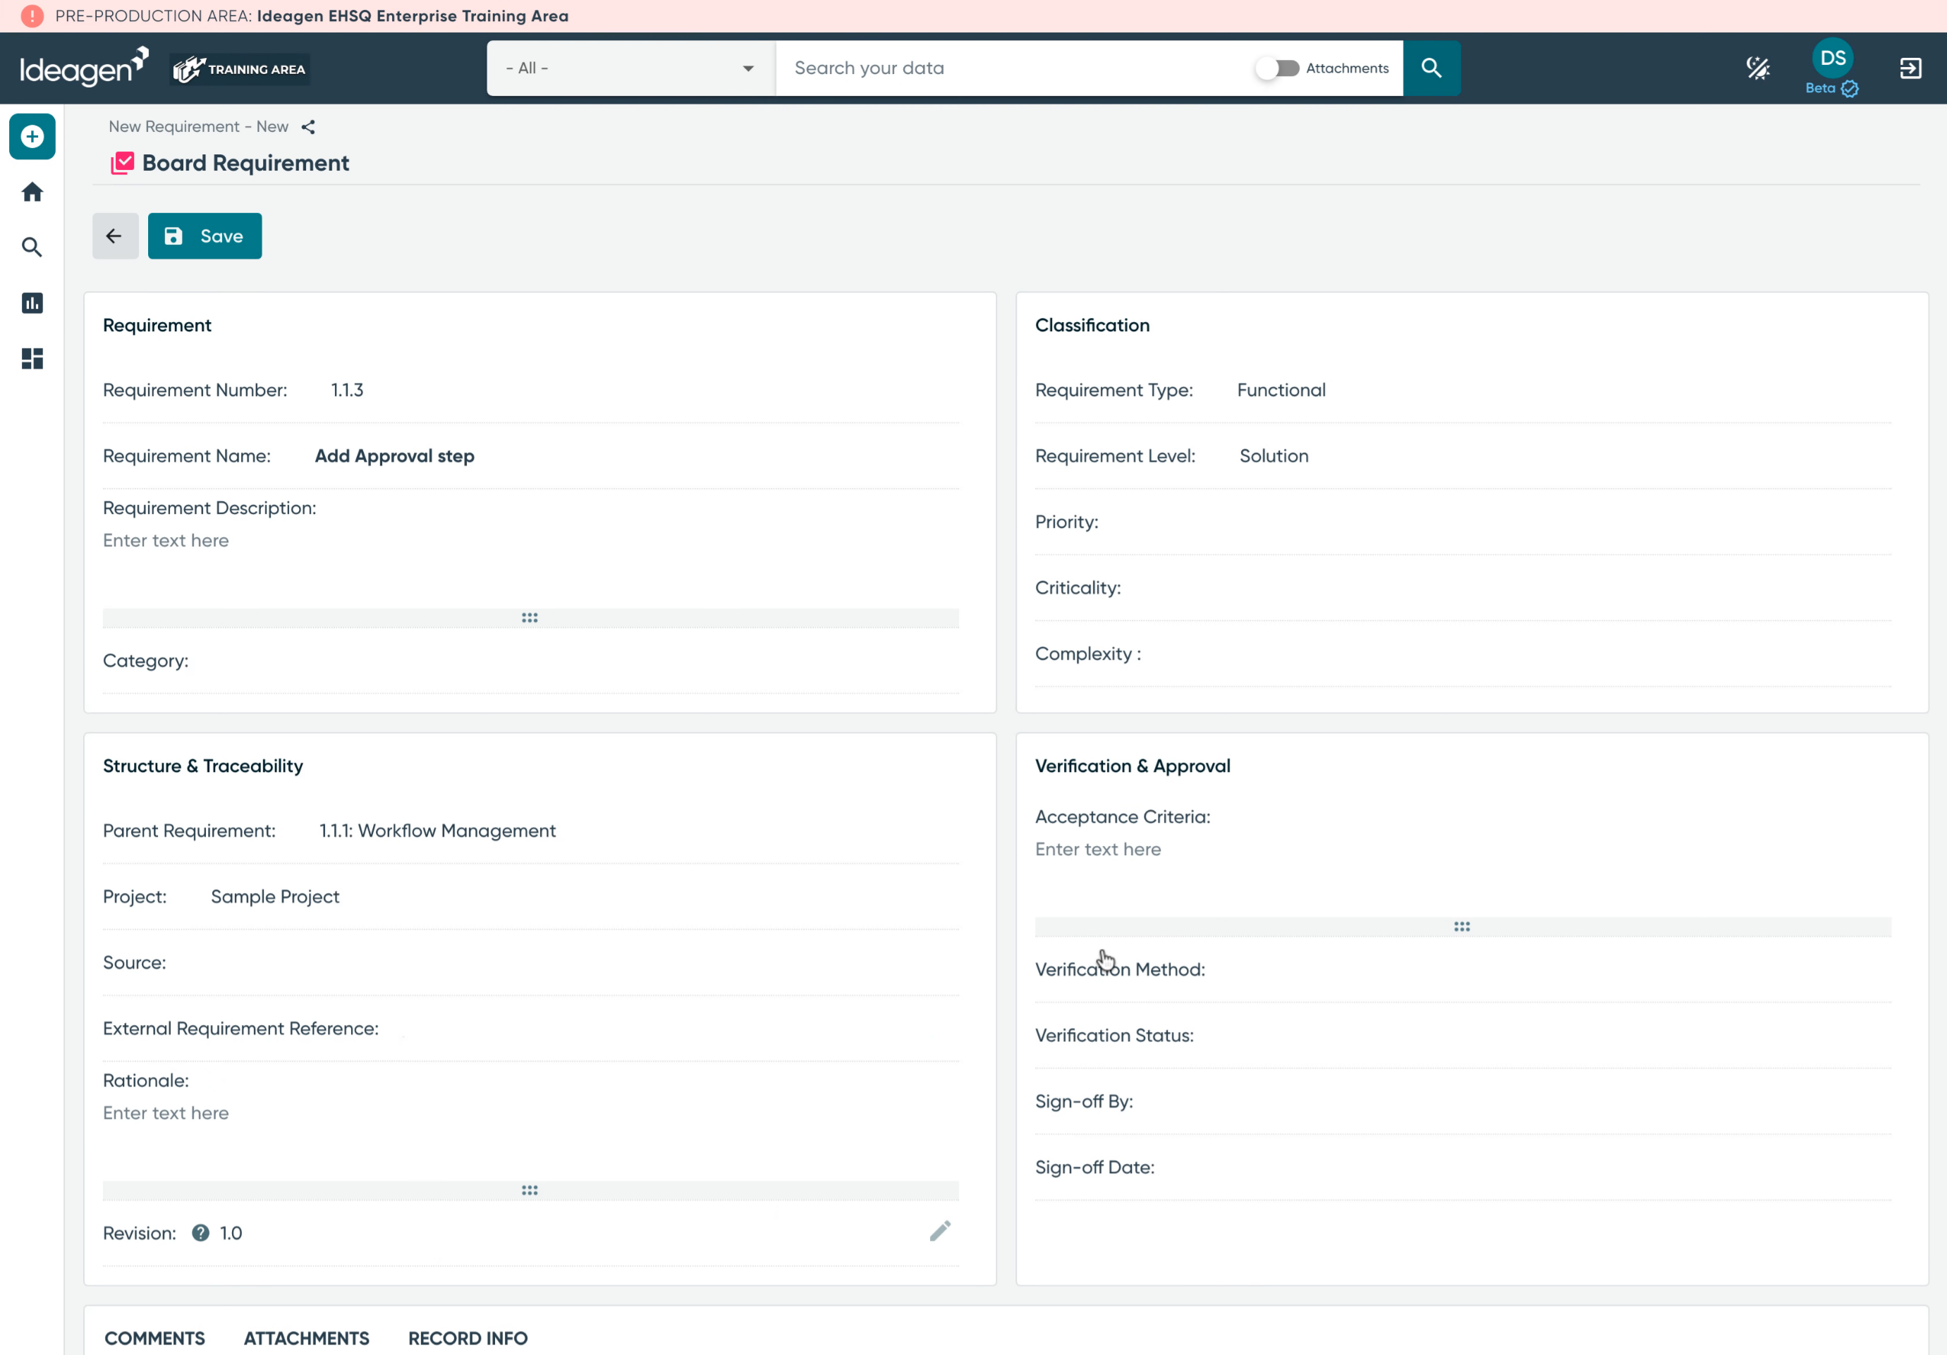Click the share icon next to breadcrumb
The image size is (1947, 1355).
309,127
